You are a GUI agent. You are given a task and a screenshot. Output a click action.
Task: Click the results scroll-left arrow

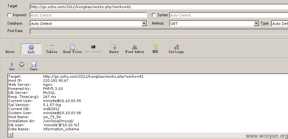(x=11, y=135)
